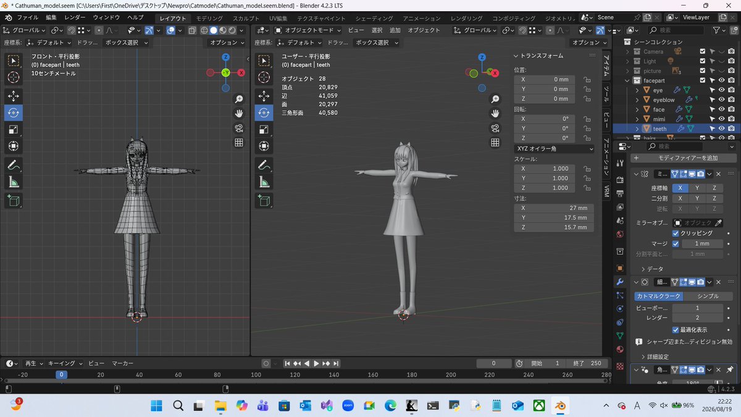741x417 pixels.
Task: Activate the Rotate tool in right viewport
Action: (x=264, y=112)
